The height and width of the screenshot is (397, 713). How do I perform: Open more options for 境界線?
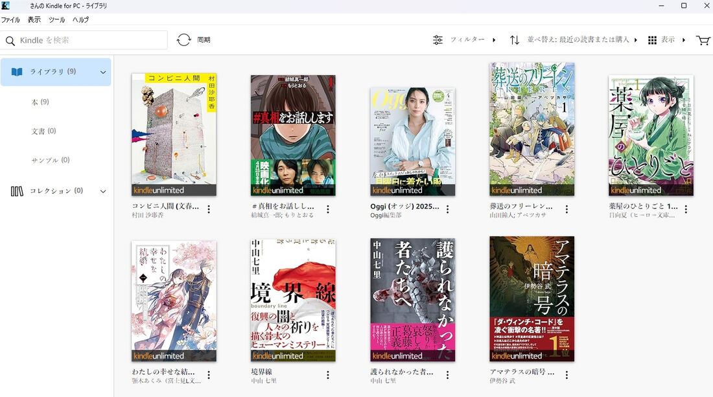(328, 375)
